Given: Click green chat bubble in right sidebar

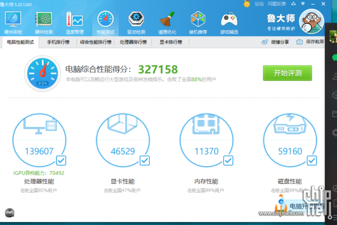Looking at the screenshot, I should [334, 58].
